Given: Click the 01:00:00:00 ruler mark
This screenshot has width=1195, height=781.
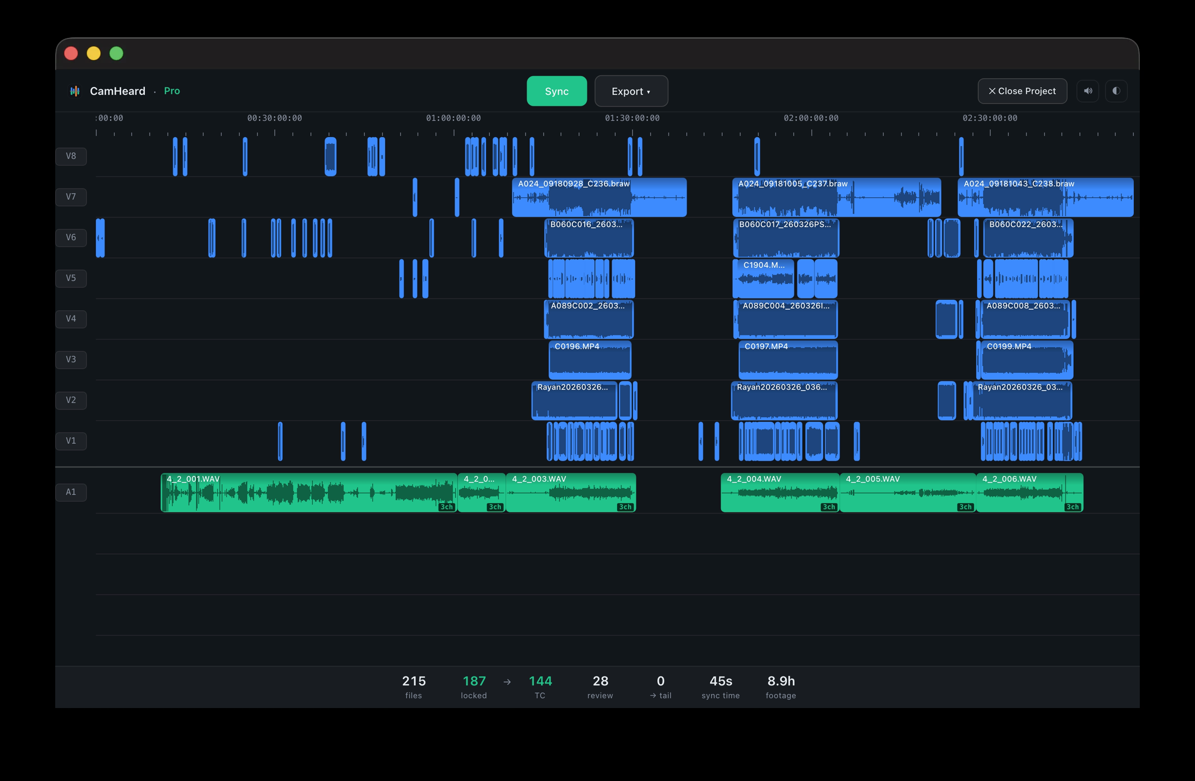Looking at the screenshot, I should (x=454, y=118).
